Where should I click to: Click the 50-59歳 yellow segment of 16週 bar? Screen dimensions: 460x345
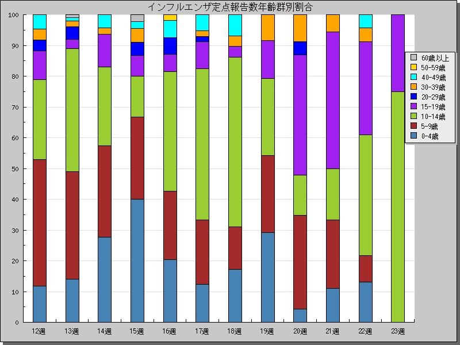170,18
